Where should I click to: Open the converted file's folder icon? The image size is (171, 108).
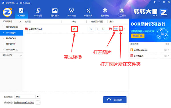click(120, 29)
